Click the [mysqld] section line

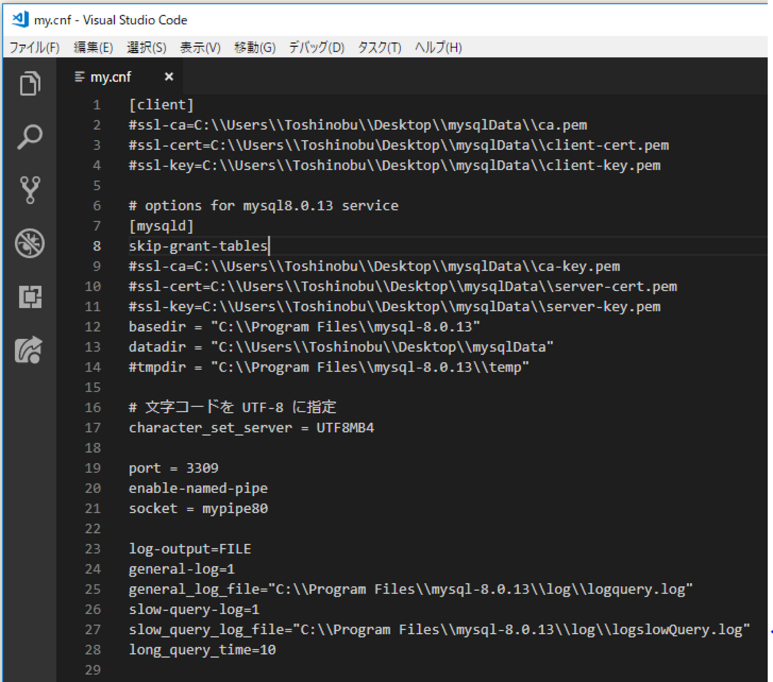(x=161, y=226)
